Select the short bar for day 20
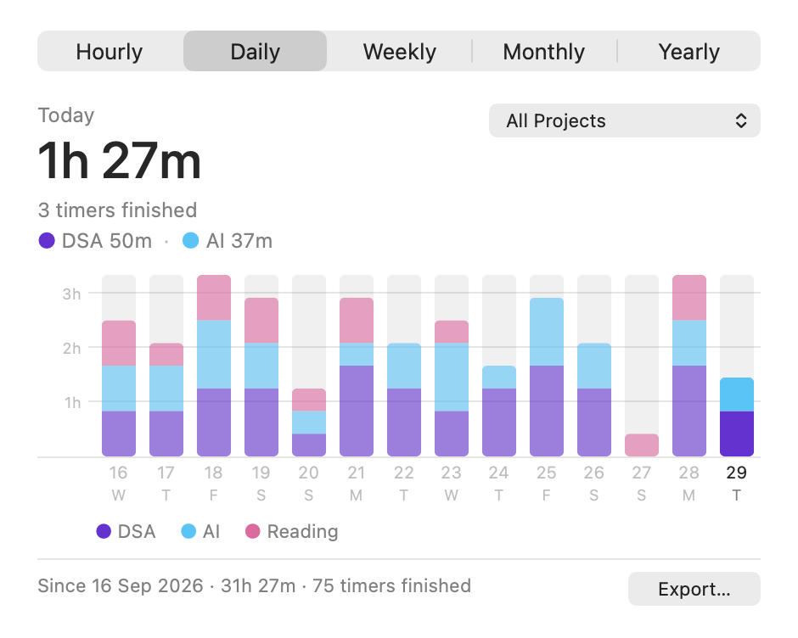This screenshot has width=798, height=638. pyautogui.click(x=309, y=423)
